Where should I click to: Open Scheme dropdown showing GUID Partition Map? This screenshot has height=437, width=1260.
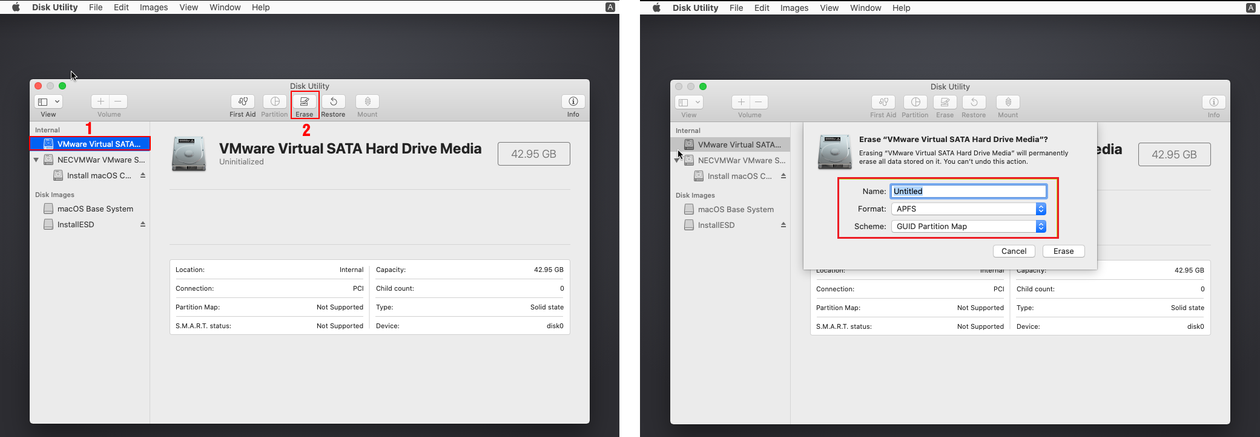968,226
